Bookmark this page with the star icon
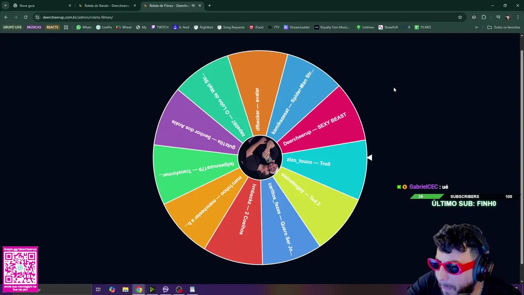Image resolution: width=524 pixels, height=295 pixels. (x=460, y=17)
